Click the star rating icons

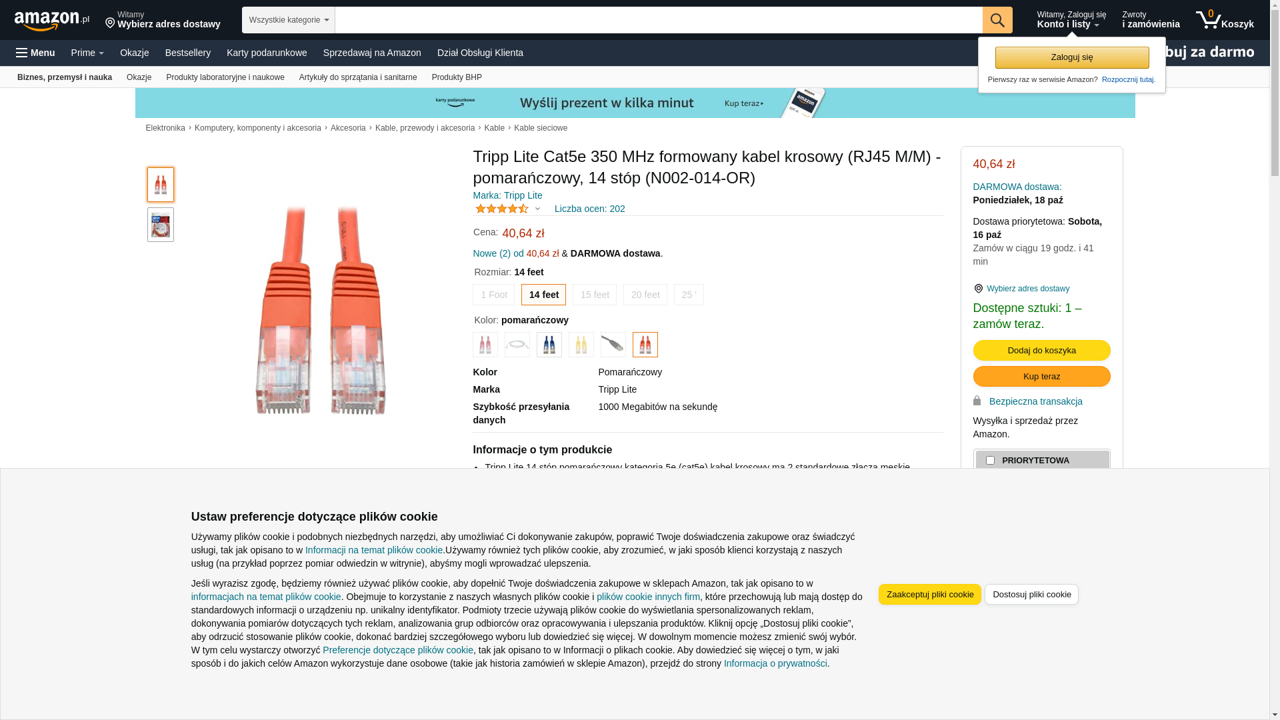click(x=502, y=209)
